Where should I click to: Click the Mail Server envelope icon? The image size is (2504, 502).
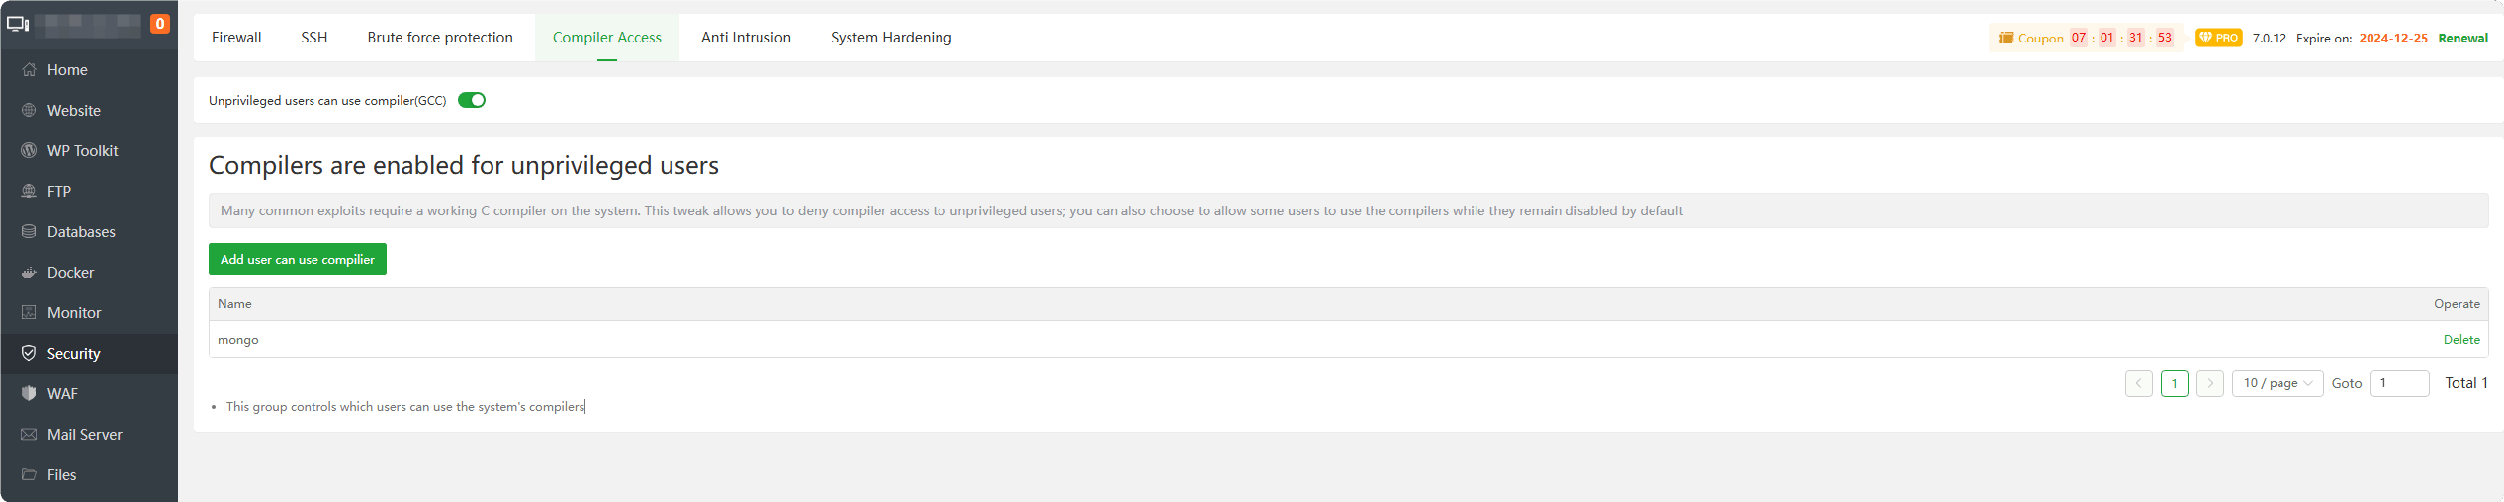29,435
